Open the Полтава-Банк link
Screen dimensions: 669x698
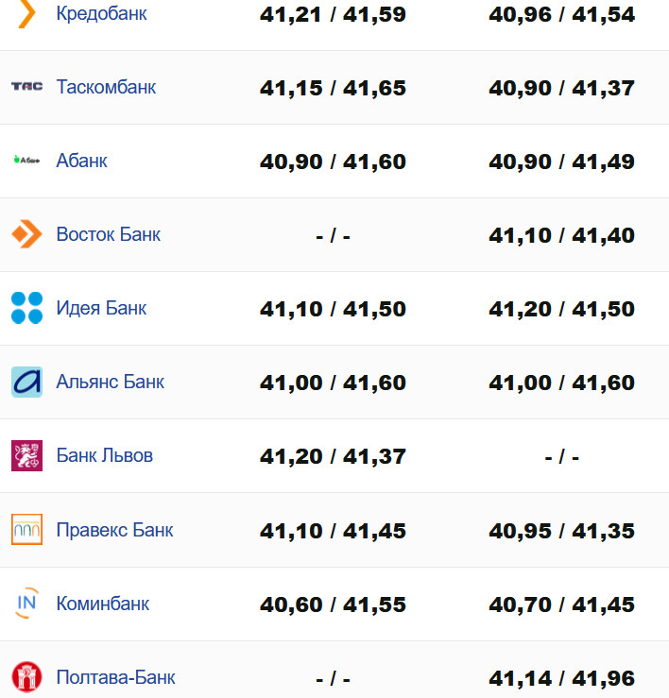point(115,677)
